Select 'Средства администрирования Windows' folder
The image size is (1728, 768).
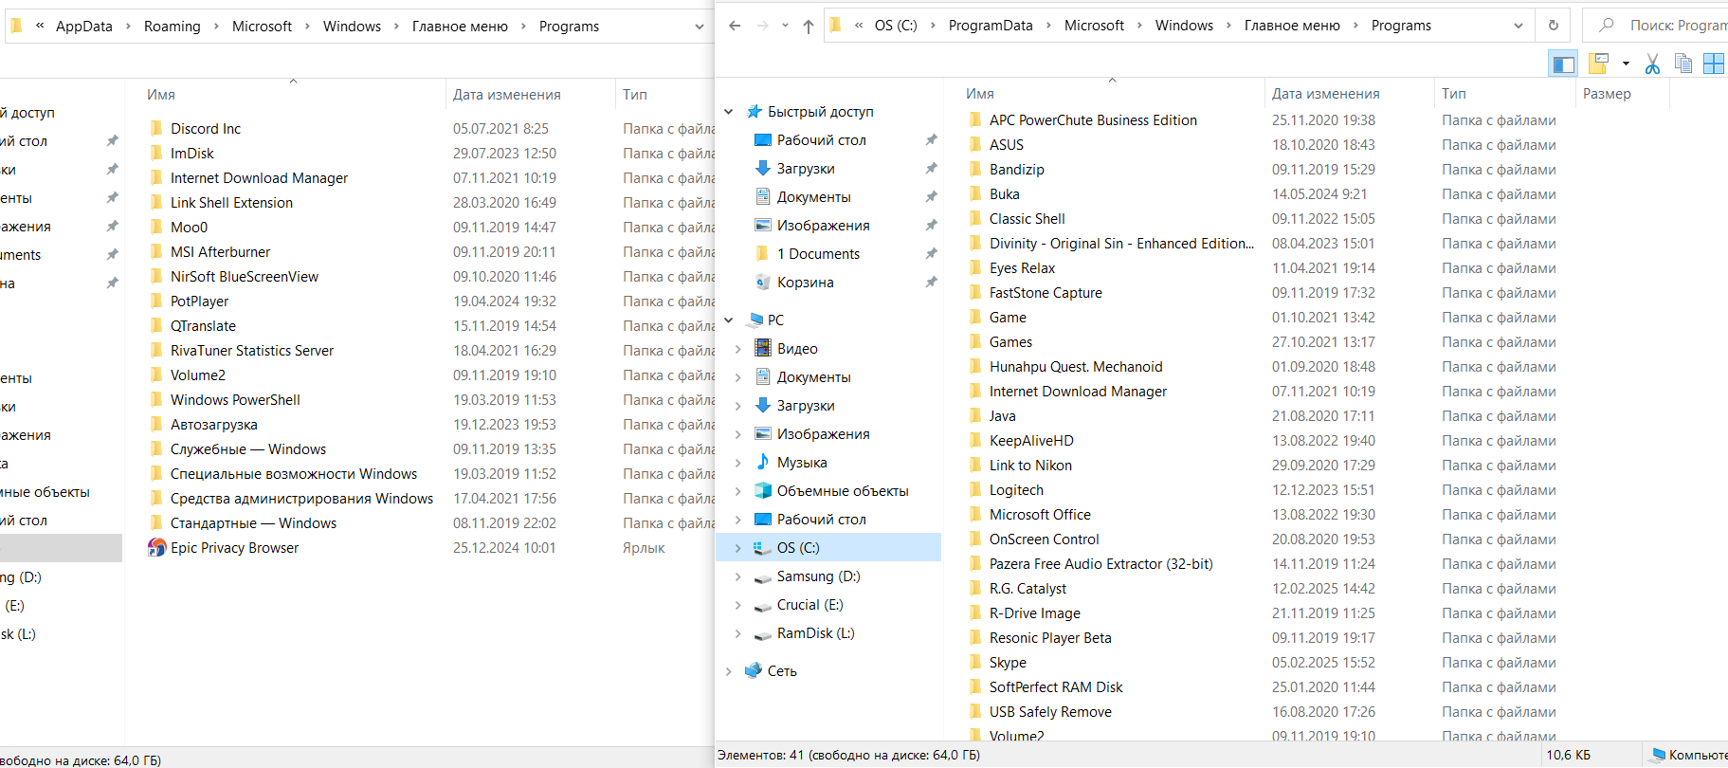tap(302, 499)
